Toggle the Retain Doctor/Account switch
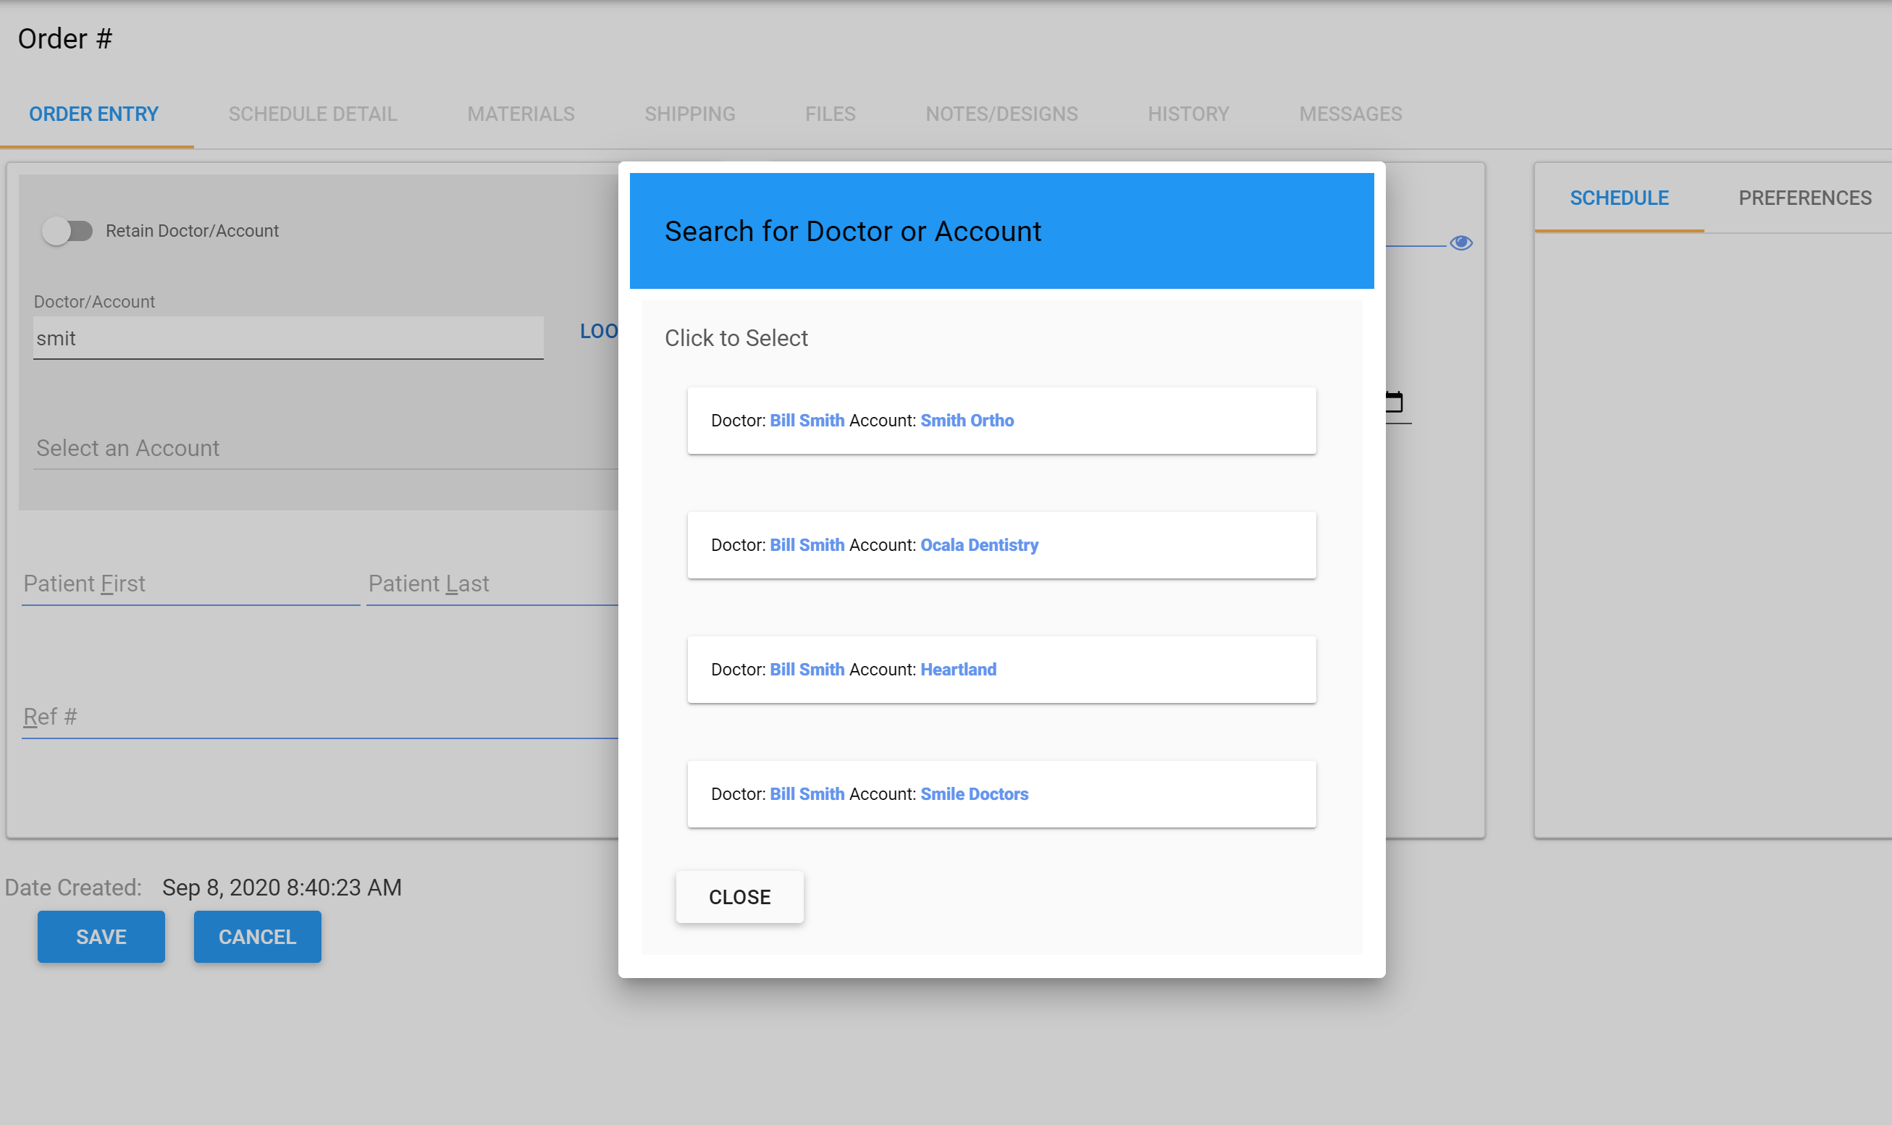The image size is (1892, 1125). click(67, 230)
